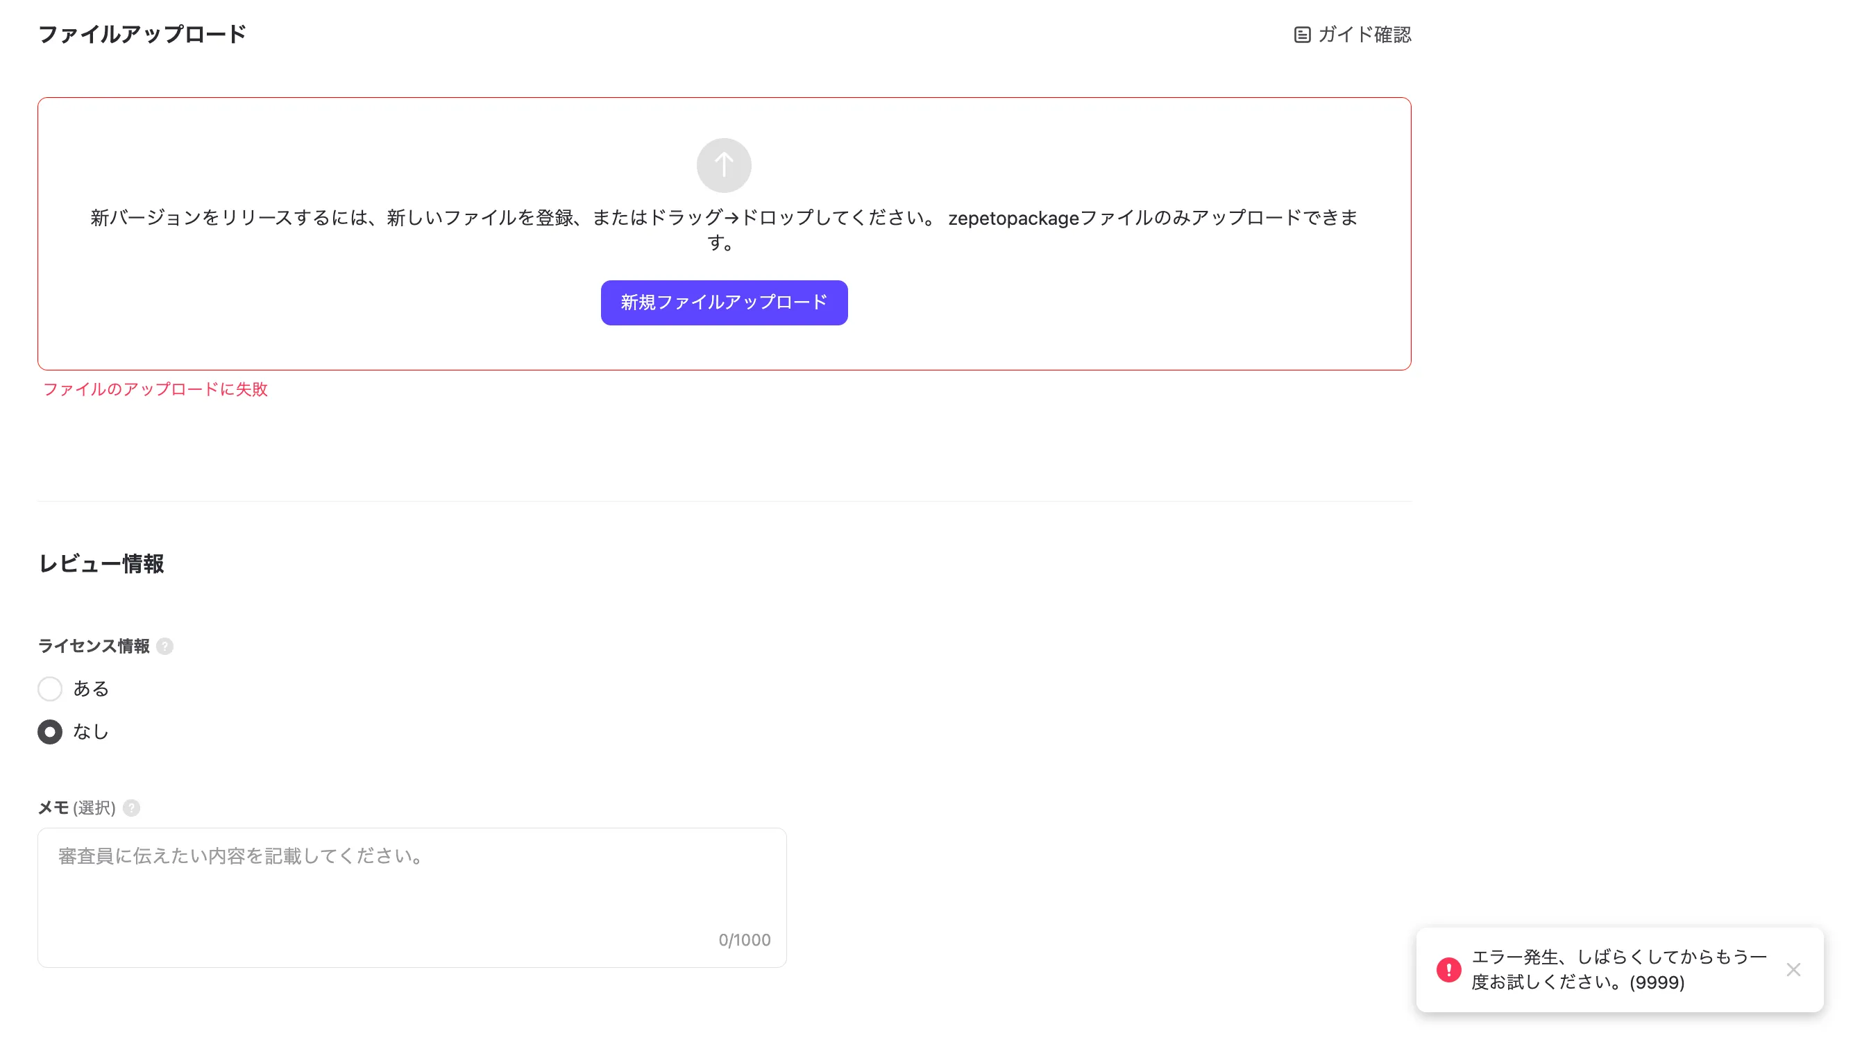Click the help icon next to ライセンス情報
Viewport: 1853px width, 1040px height.
click(x=164, y=646)
